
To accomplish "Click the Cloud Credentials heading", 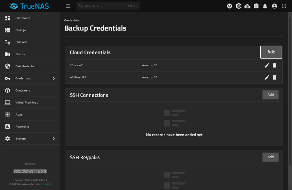I will click(90, 53).
